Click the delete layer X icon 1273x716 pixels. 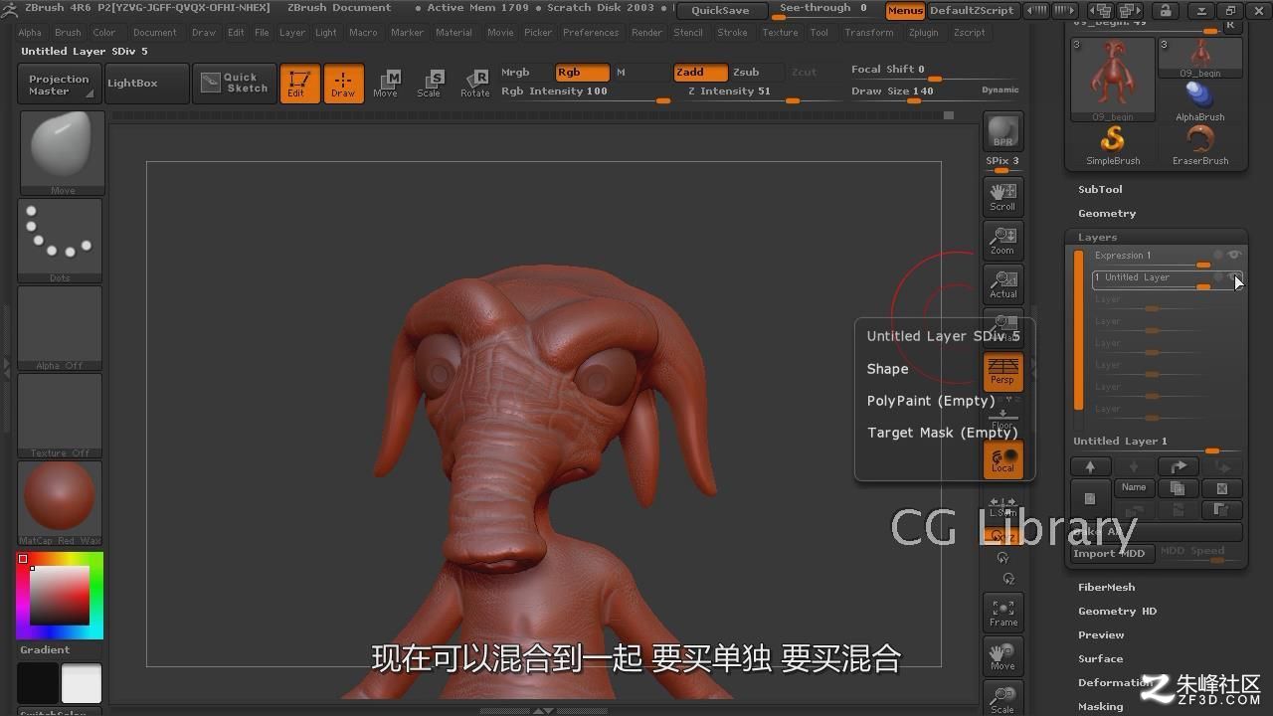point(1221,488)
